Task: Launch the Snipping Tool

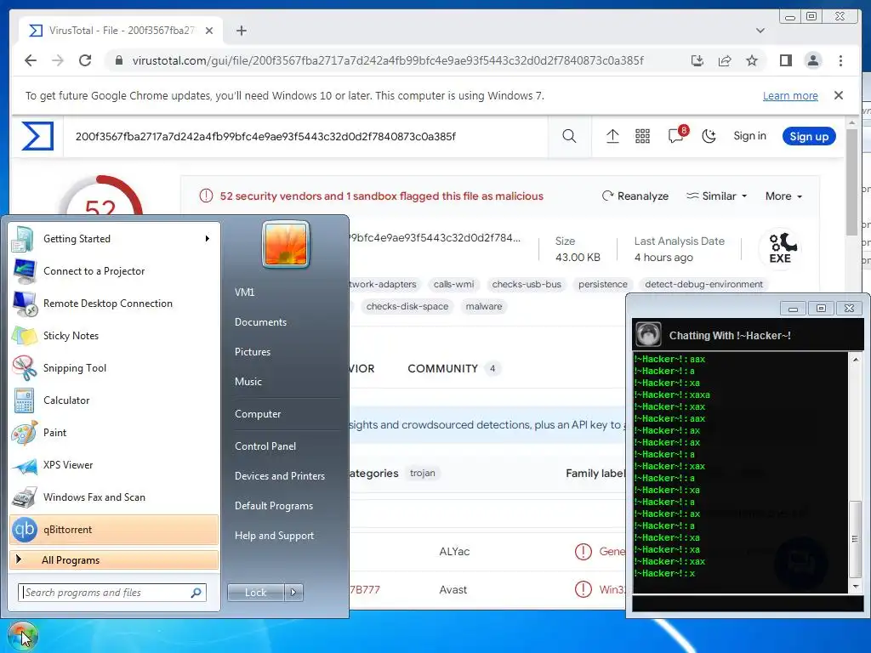Action: tap(114, 367)
